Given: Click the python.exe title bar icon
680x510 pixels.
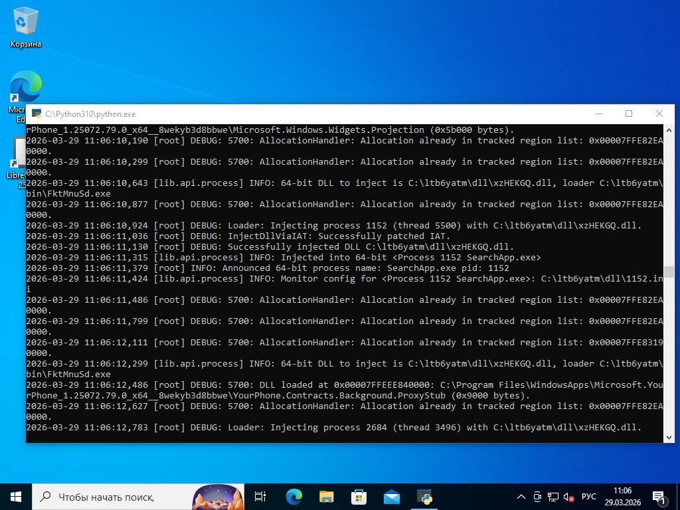Looking at the screenshot, I should (36, 114).
